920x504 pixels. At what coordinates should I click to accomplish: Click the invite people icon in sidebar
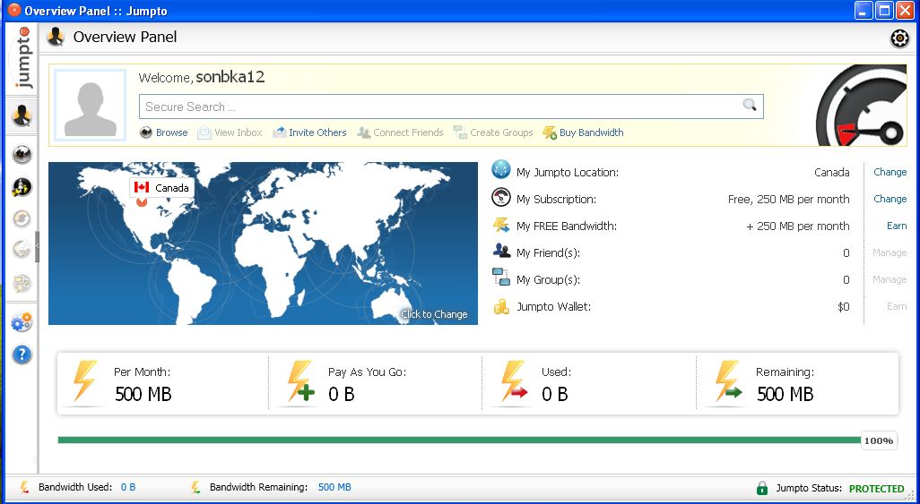click(x=22, y=187)
